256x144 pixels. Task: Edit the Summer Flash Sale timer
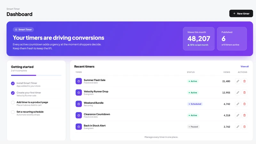click(x=238, y=81)
